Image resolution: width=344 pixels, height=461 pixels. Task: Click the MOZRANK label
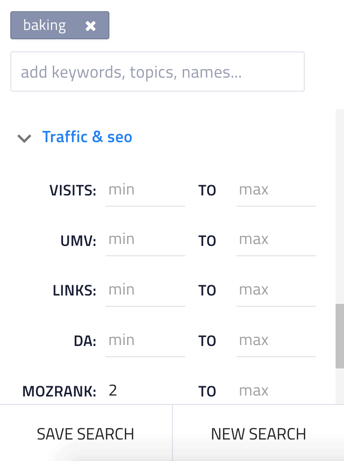tap(59, 391)
